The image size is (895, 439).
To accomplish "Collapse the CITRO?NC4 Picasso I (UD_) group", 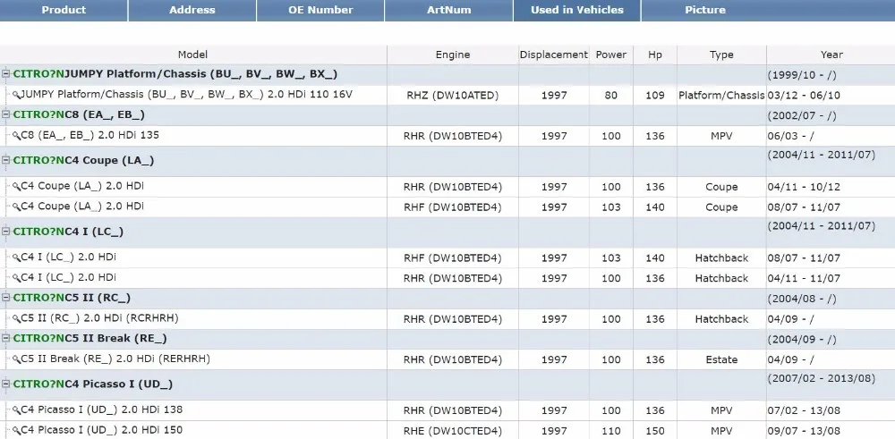I will [5, 384].
